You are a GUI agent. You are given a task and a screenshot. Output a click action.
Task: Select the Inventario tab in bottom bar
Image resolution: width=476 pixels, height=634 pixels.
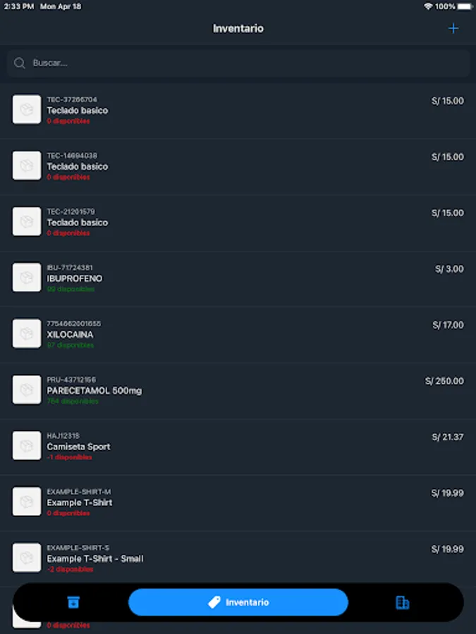click(x=238, y=602)
